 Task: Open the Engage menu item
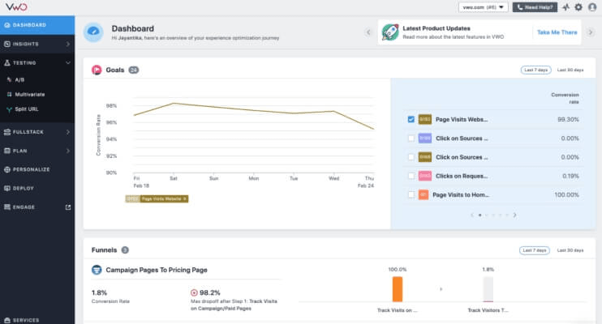tap(37, 207)
